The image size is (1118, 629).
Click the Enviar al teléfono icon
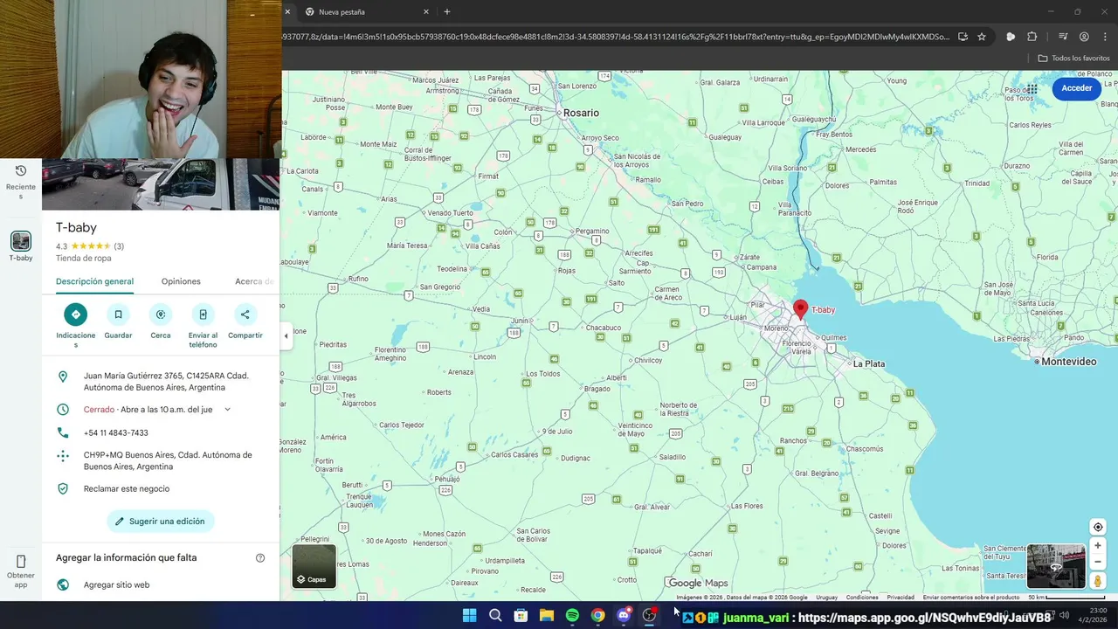(203, 314)
